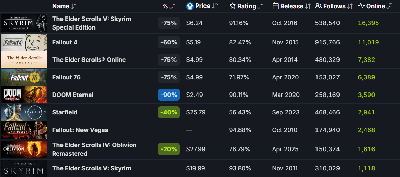Open the Oblivion Remastered thumbnail
This screenshot has width=400, height=177.
24,149
